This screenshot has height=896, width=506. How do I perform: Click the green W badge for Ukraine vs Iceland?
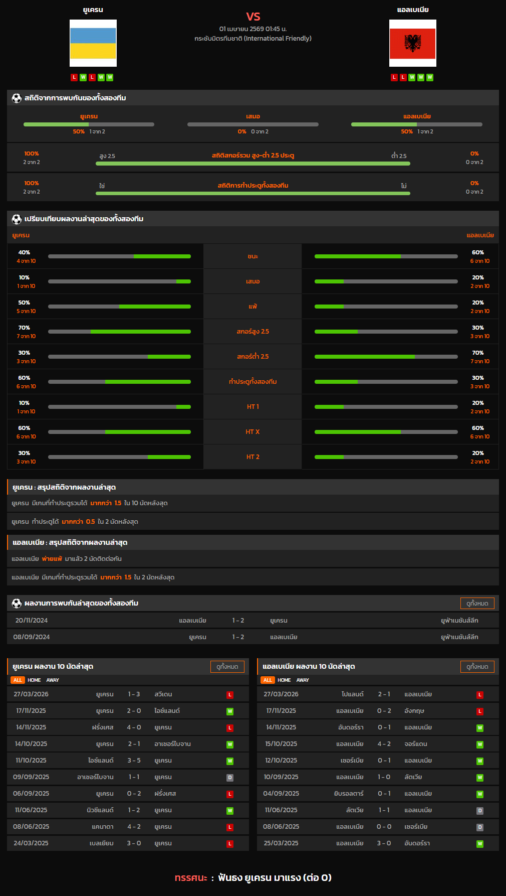230,711
